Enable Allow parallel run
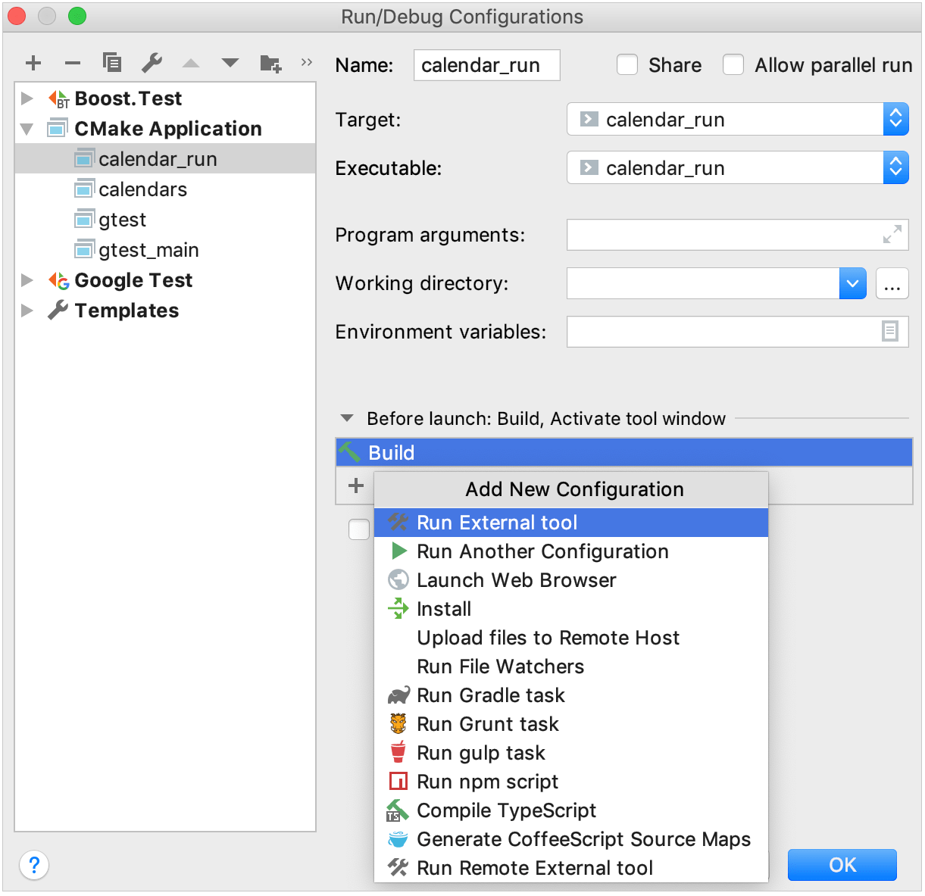 (x=733, y=65)
